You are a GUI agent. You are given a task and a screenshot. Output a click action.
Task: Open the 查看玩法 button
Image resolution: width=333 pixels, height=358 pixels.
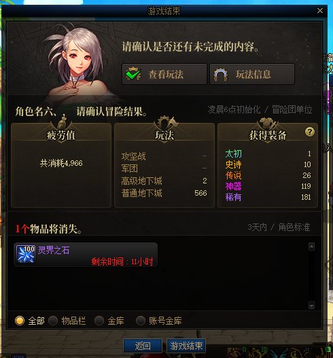click(x=164, y=74)
